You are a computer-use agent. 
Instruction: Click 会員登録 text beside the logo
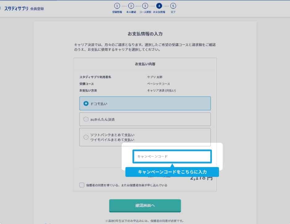point(37,9)
